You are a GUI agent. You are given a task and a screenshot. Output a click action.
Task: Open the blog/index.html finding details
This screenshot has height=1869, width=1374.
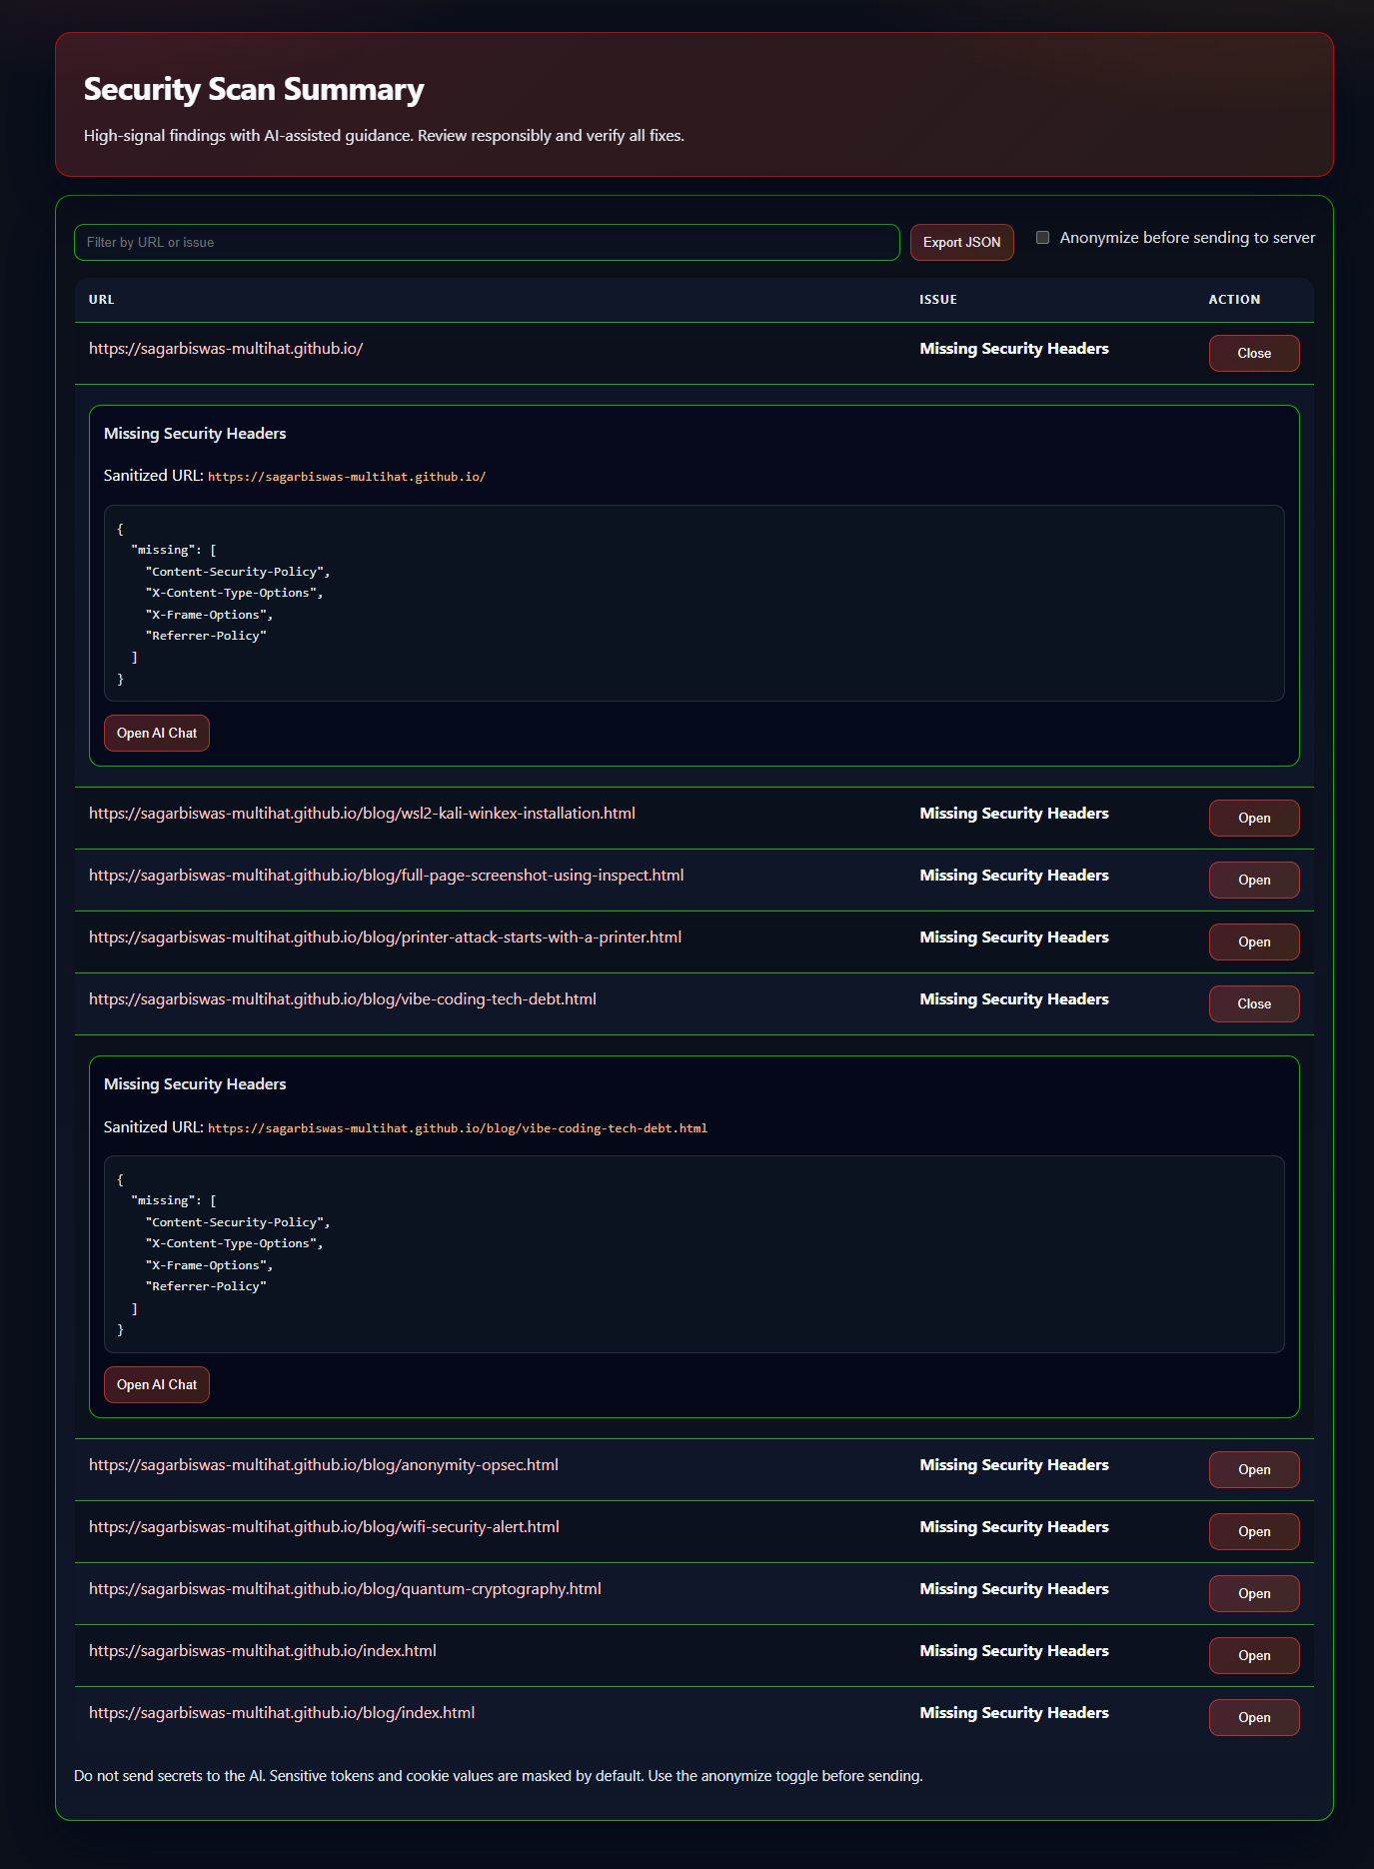(x=1254, y=1717)
